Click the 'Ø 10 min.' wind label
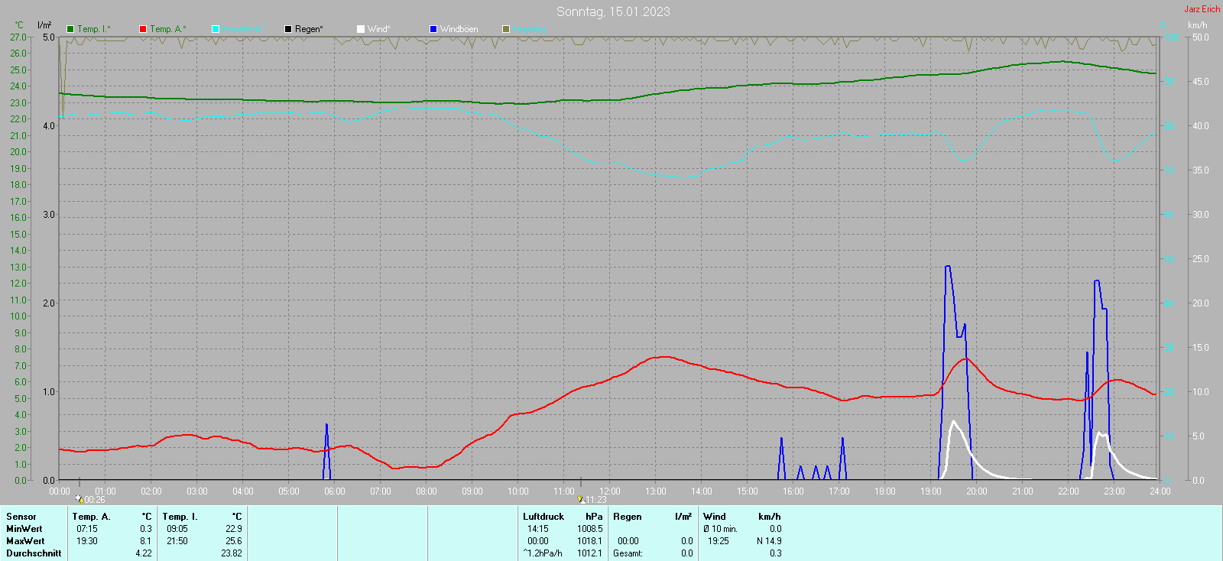The width and height of the screenshot is (1223, 561). (x=720, y=529)
